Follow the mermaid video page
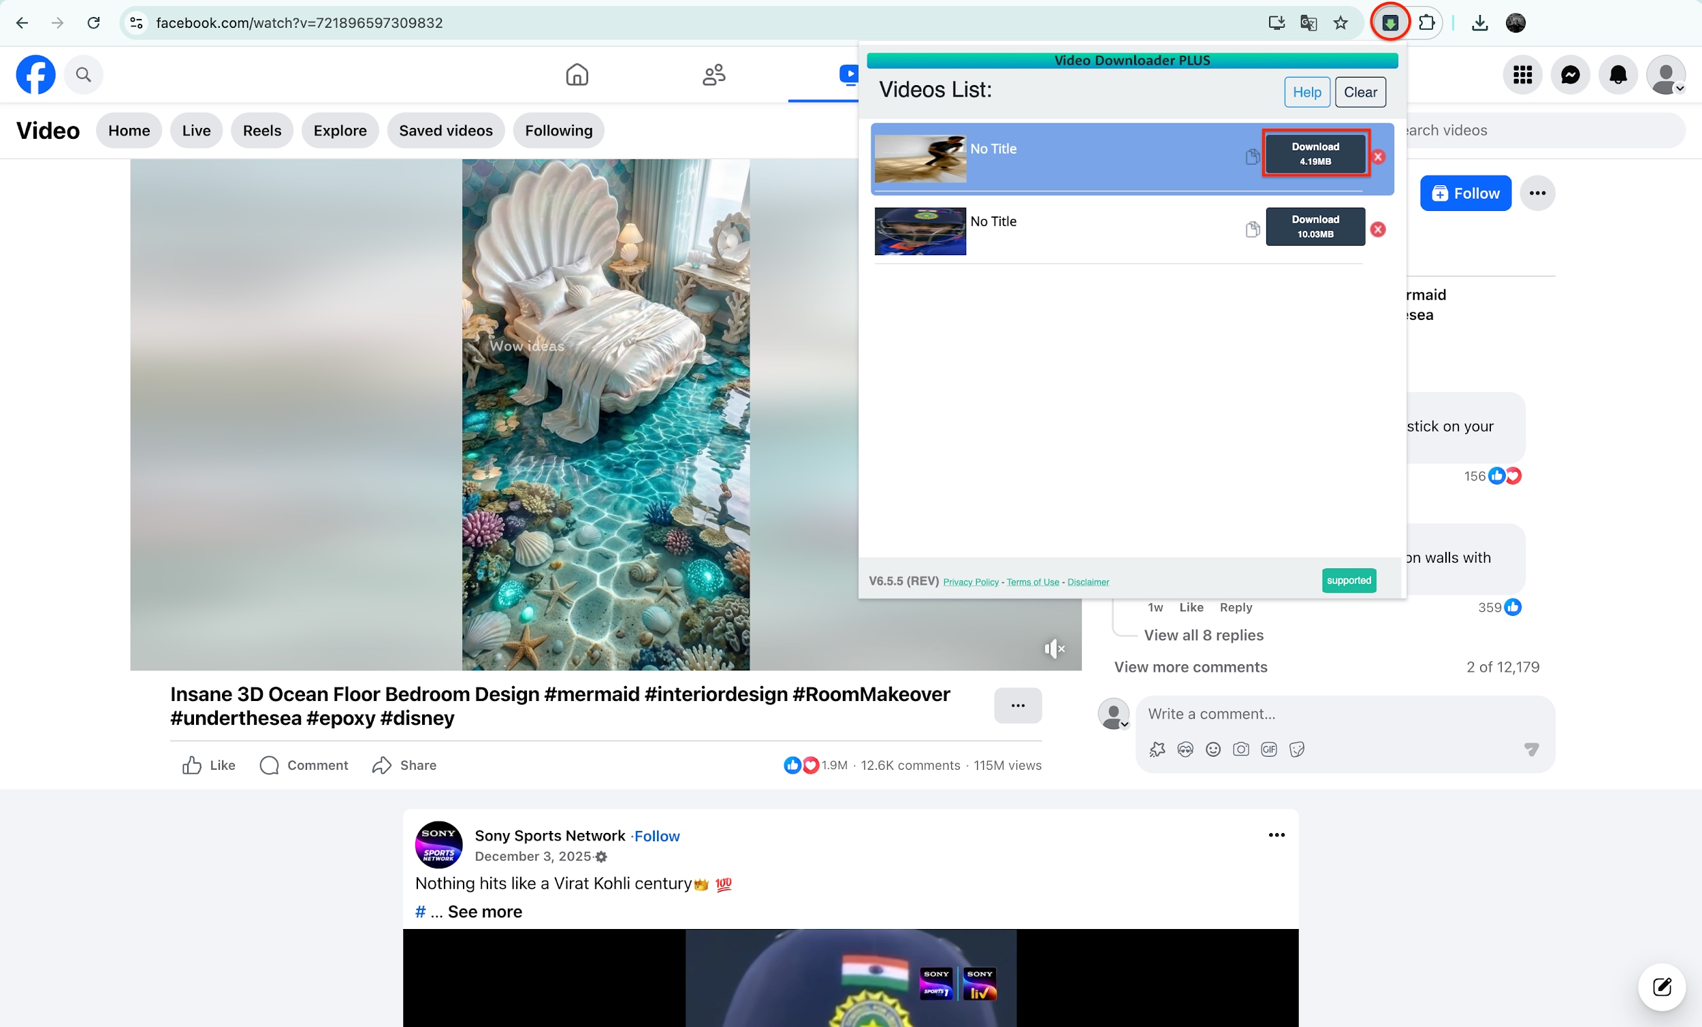Viewport: 1702px width, 1027px height. pyautogui.click(x=1465, y=193)
